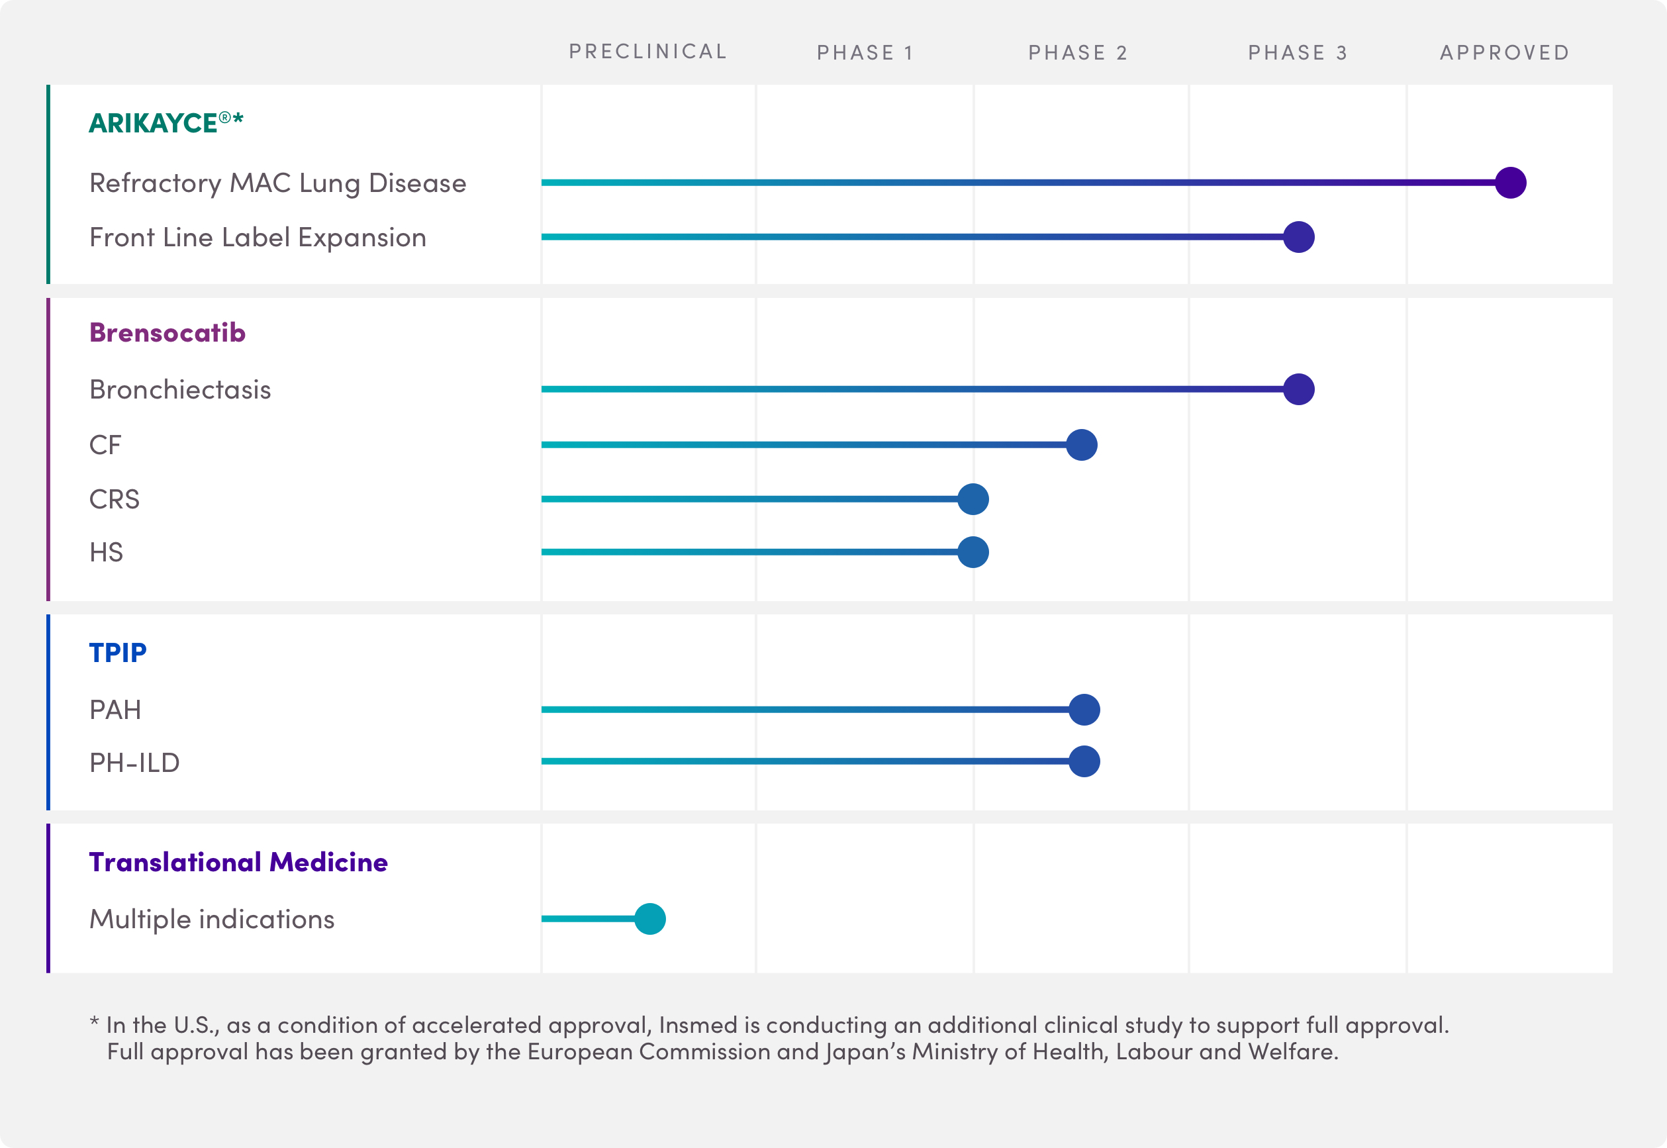Click the Bronchiectasis progress endpoint dot

pyautogui.click(x=1298, y=390)
